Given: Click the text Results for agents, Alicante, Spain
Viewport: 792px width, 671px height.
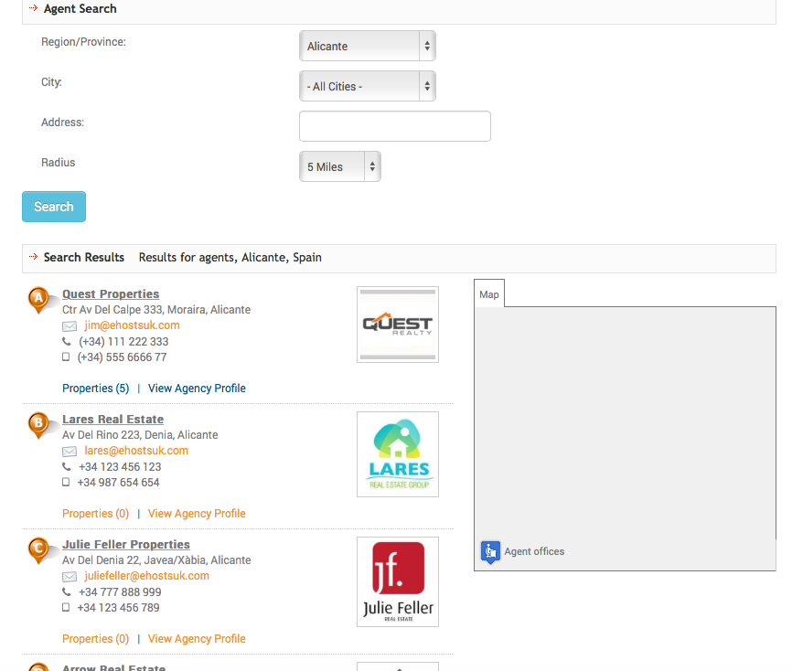Looking at the screenshot, I should [x=230, y=258].
